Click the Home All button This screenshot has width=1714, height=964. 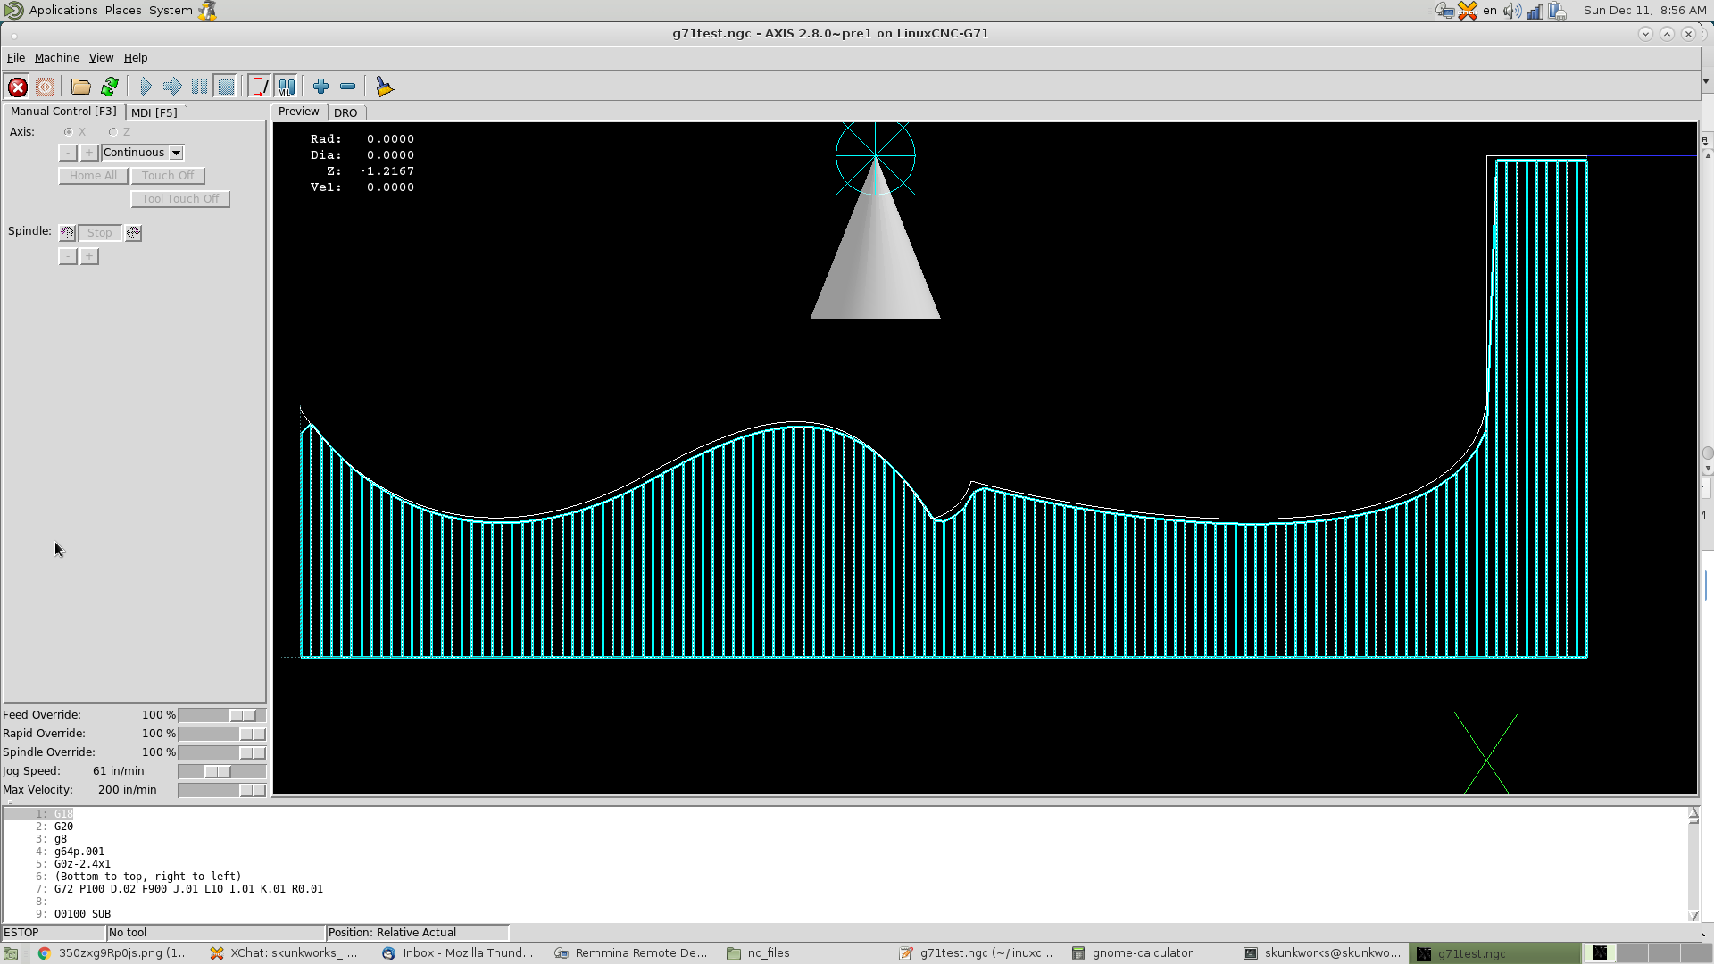click(x=93, y=176)
